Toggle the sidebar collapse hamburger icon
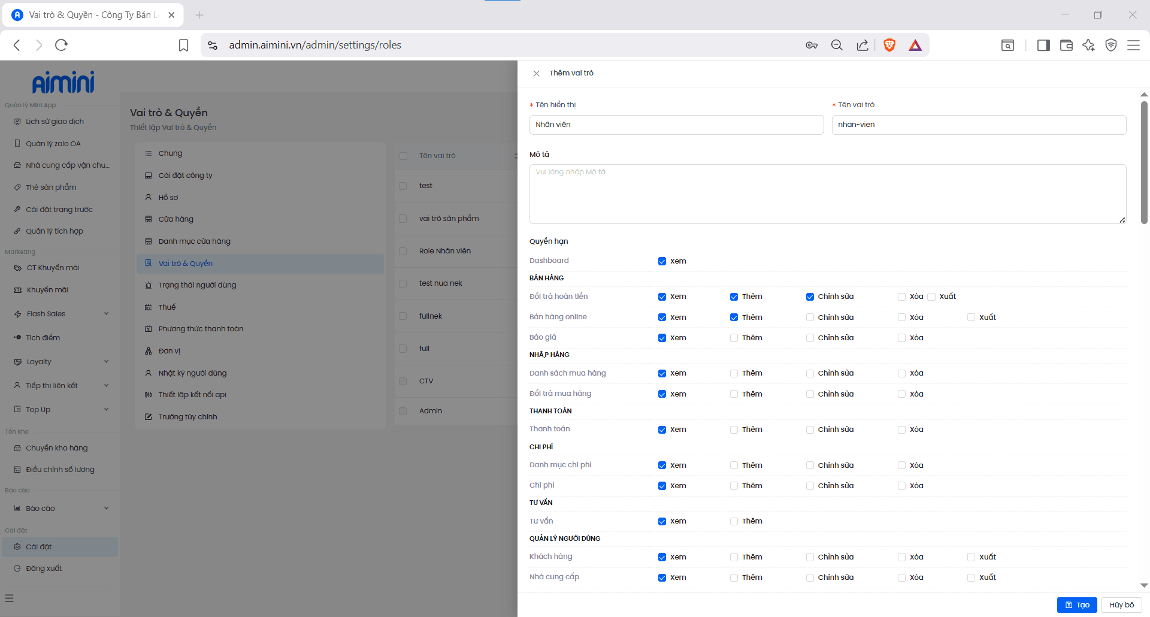 point(9,598)
